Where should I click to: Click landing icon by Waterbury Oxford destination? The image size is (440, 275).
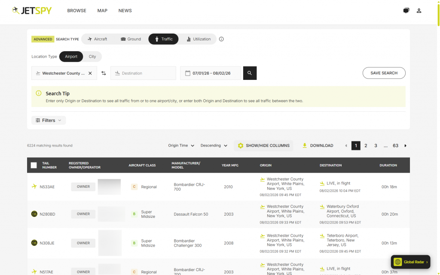[322, 207]
